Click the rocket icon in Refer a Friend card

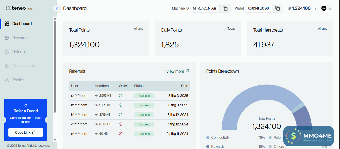pos(26,105)
